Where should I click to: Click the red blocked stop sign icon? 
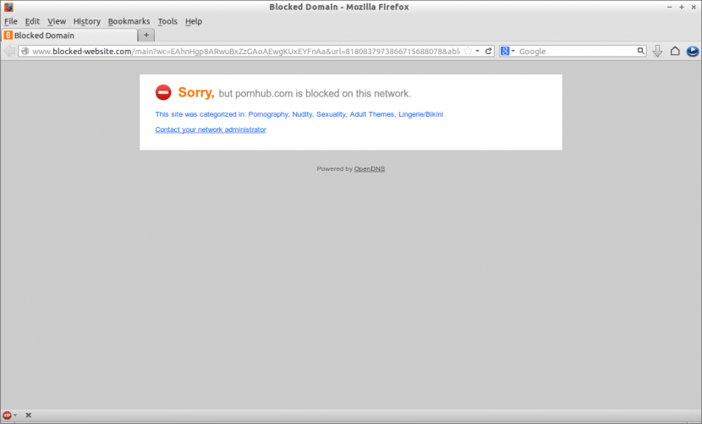tap(163, 92)
